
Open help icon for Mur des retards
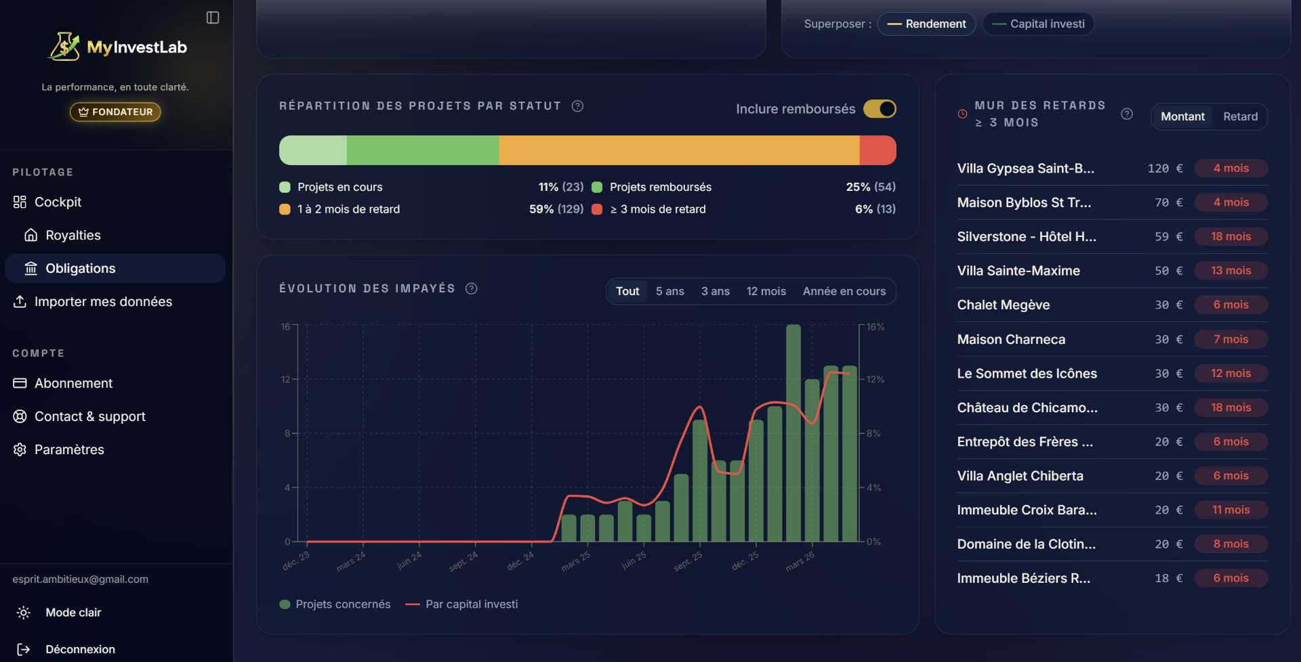1127,114
